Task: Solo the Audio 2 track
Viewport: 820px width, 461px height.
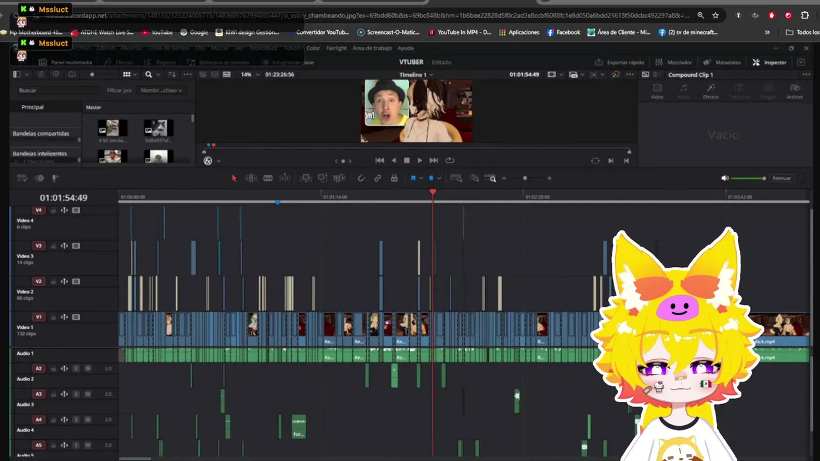Action: click(x=76, y=369)
